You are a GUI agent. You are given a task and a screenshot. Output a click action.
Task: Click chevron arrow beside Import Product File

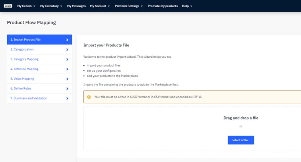(67, 40)
